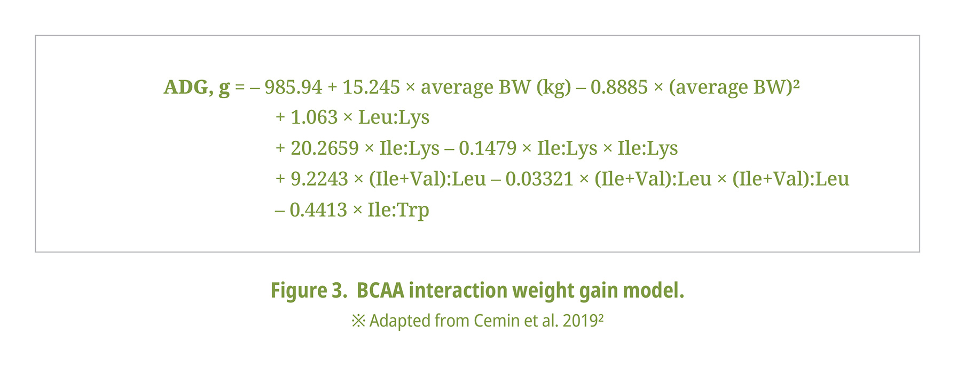
Task: Click the 1.063 coefficient
Action: (314, 117)
